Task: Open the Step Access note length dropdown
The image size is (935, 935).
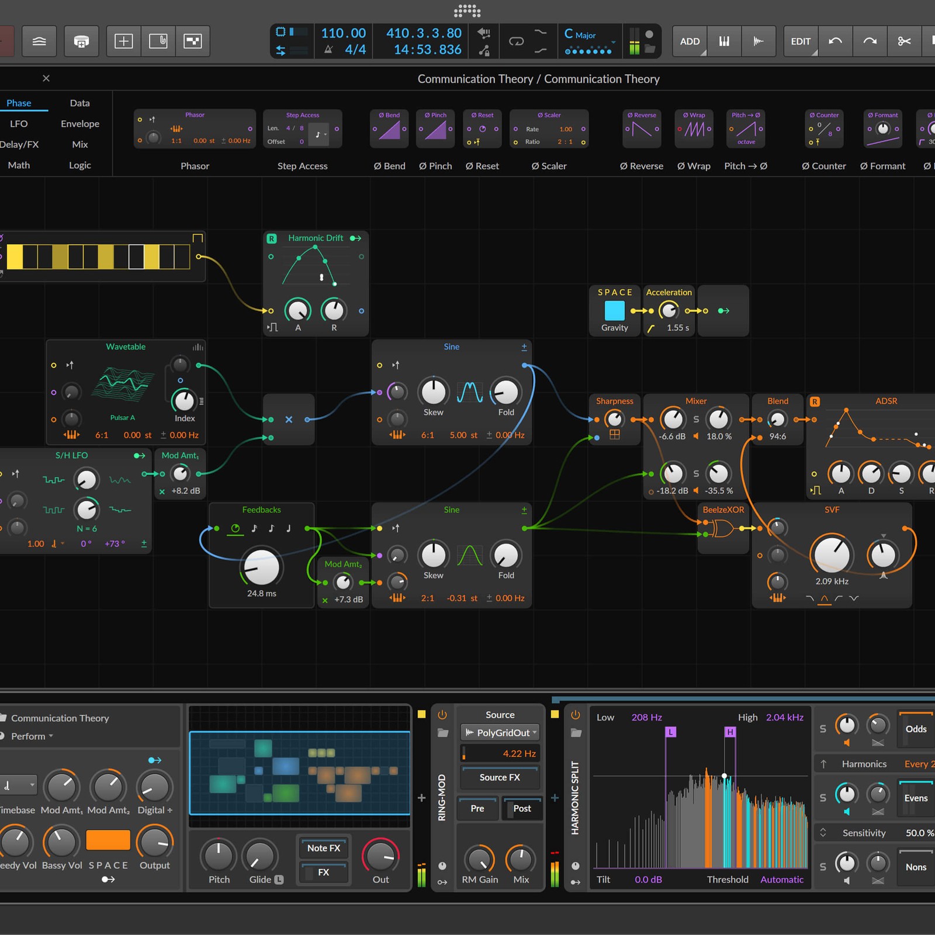Action: point(318,134)
